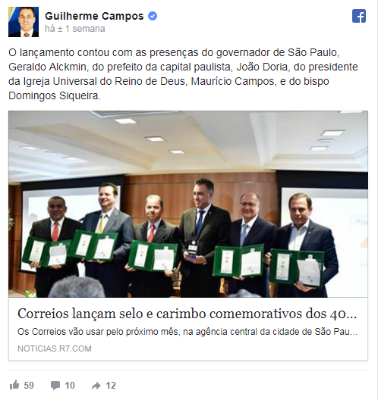View the 59 likes count

29,385
